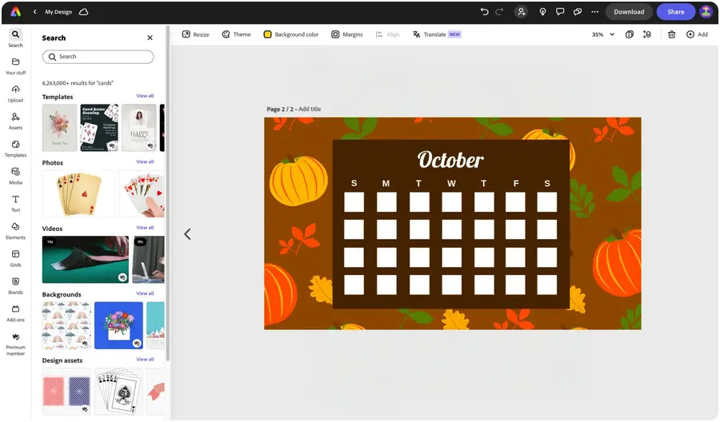Open the Theme options
Screen dimensions: 720x422
(237, 34)
